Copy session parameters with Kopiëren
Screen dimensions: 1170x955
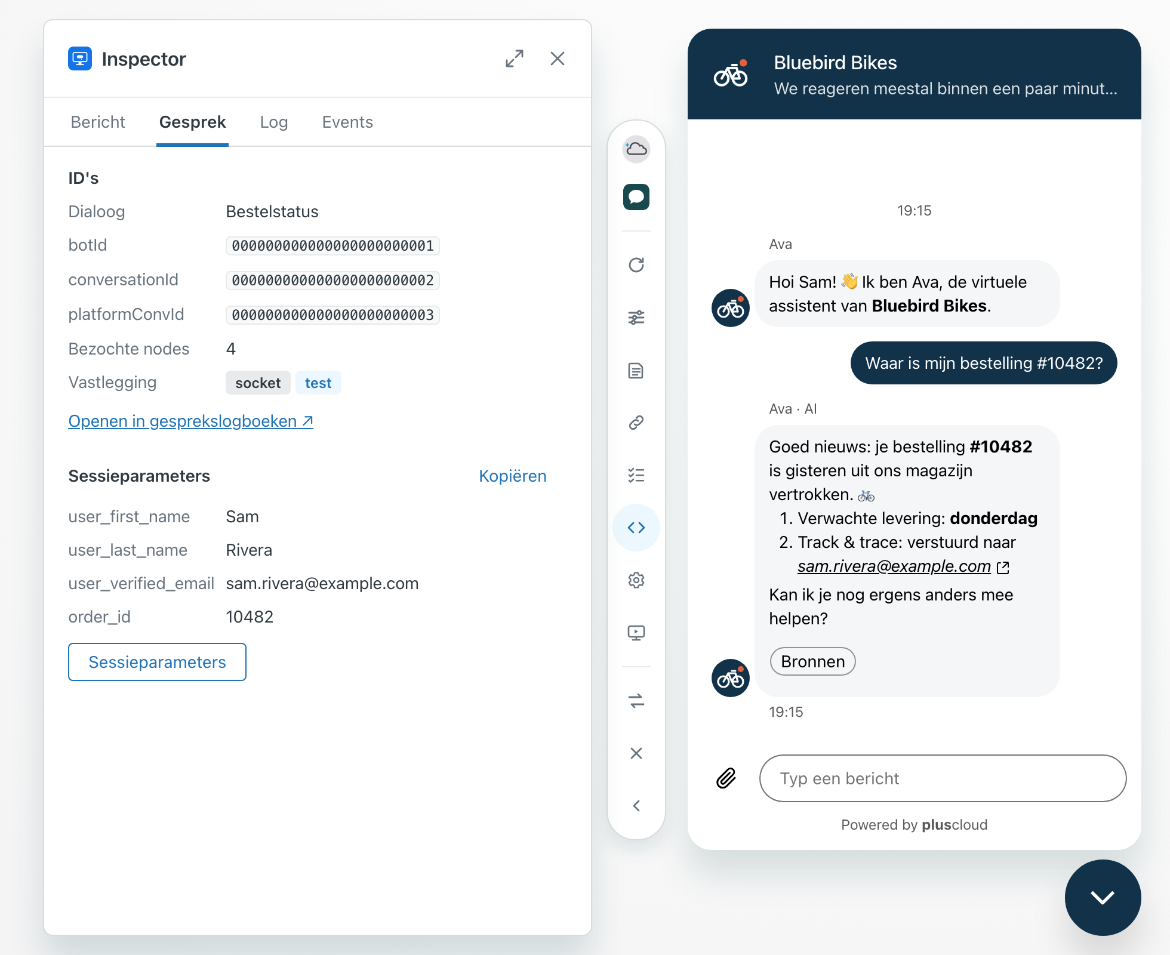point(513,476)
